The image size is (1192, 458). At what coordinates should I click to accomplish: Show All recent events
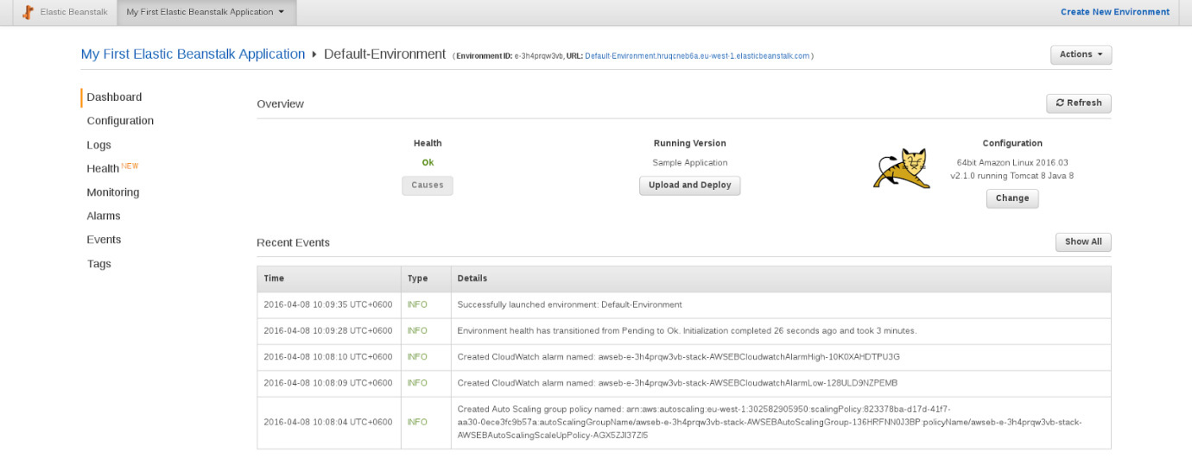pyautogui.click(x=1083, y=242)
